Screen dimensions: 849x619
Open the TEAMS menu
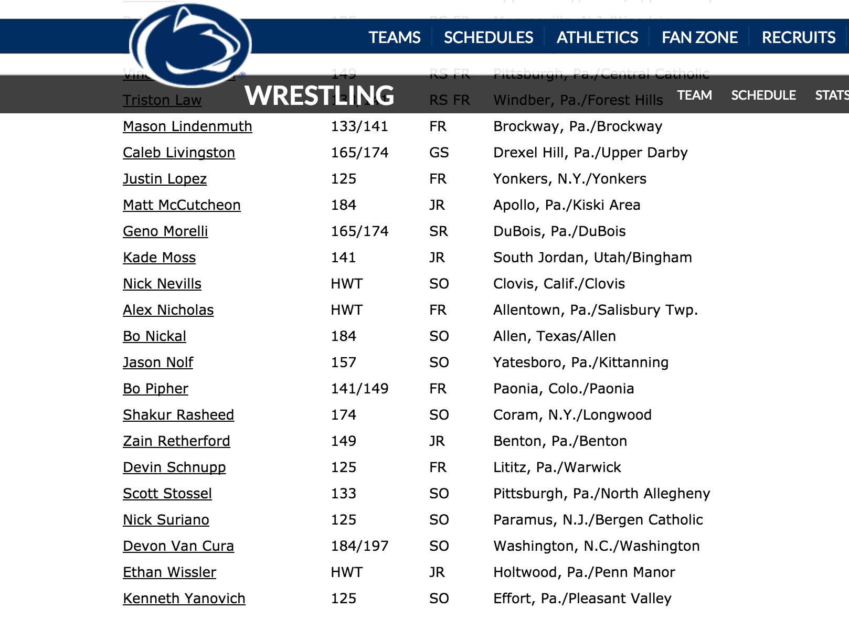(x=395, y=37)
